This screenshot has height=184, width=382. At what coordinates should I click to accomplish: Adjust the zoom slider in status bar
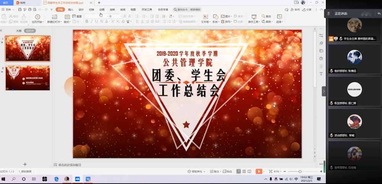pos(300,172)
